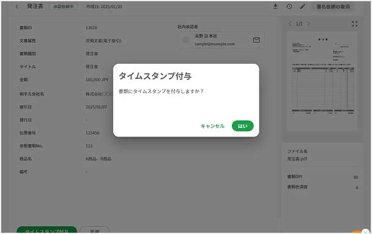Edit the document with pencil icon
Screen dimensions: 372x234
pyautogui.click(x=302, y=6)
